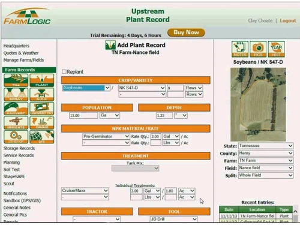This screenshot has width=300, height=225.
Task: Open the Irrigate records icon
Action: click(x=16, y=123)
